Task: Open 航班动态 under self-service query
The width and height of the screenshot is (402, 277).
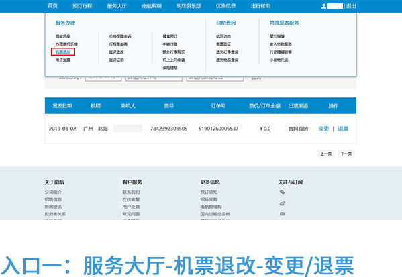Action: tap(223, 36)
